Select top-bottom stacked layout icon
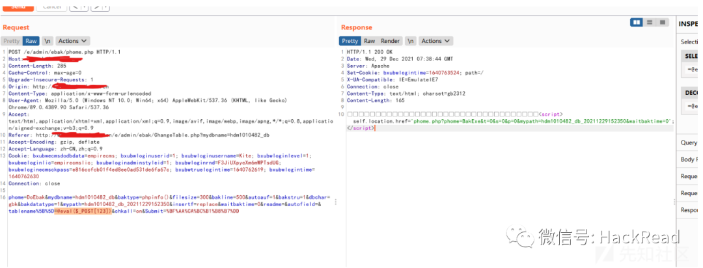Viewport: 703px width, 268px height. [649, 22]
